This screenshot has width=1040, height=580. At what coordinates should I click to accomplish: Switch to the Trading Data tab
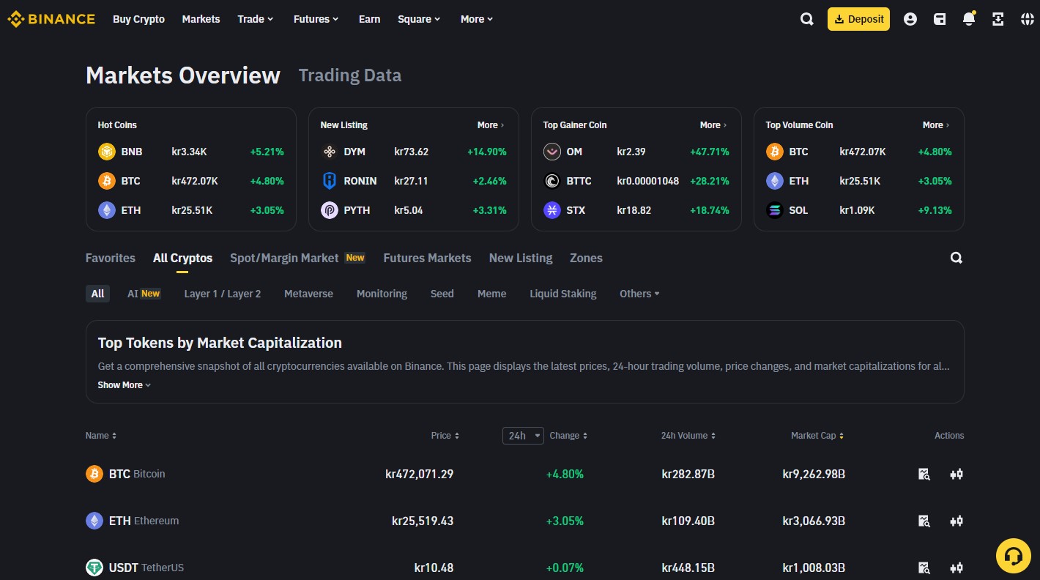coord(350,75)
